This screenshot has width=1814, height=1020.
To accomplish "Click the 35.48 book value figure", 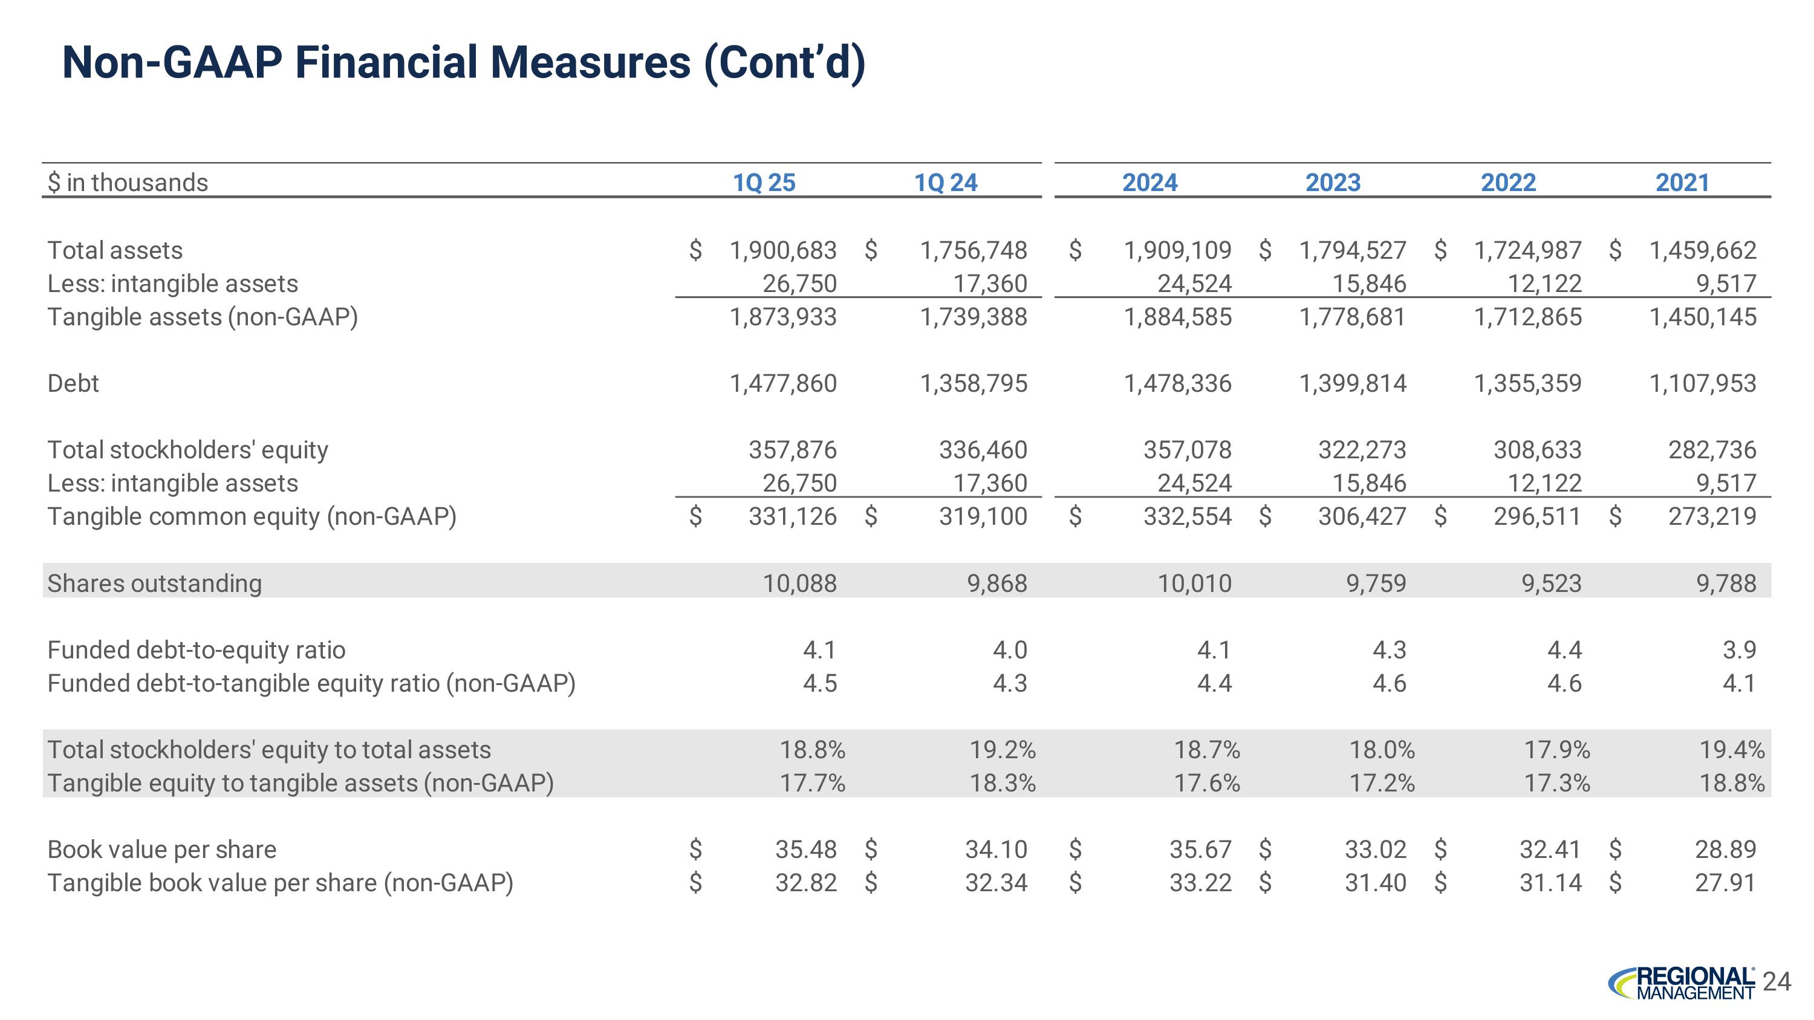I will click(805, 849).
